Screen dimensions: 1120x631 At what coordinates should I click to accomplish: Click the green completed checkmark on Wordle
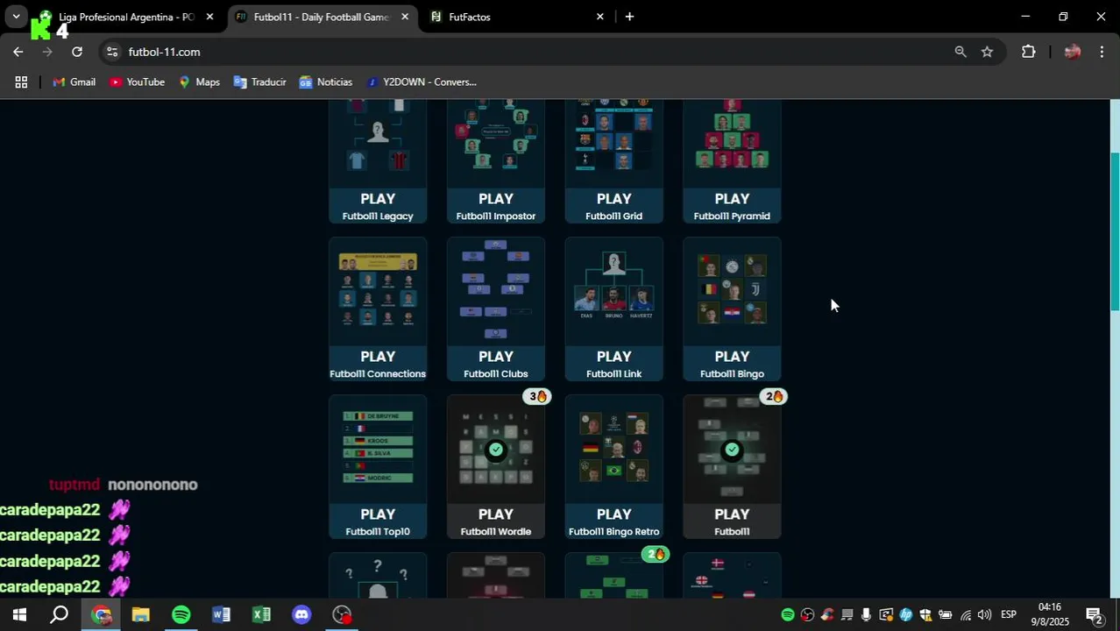pos(496,450)
